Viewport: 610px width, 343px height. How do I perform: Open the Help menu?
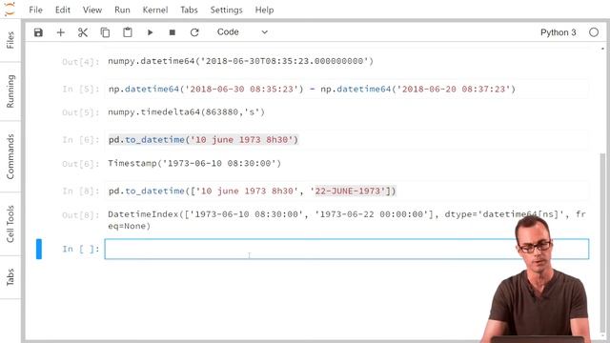pos(264,10)
